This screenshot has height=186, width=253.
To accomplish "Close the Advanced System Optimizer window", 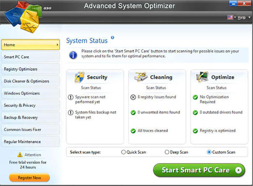I will [244, 3].
